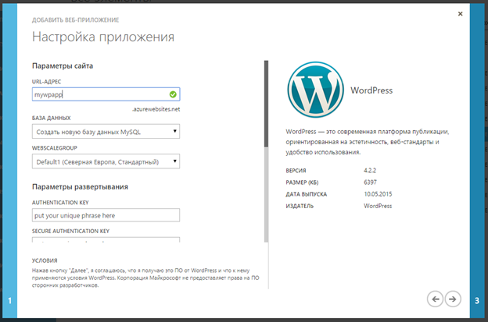Click the УСЛОВИЯ terms heading
Viewport: 488px width, 322px height.
(45, 260)
